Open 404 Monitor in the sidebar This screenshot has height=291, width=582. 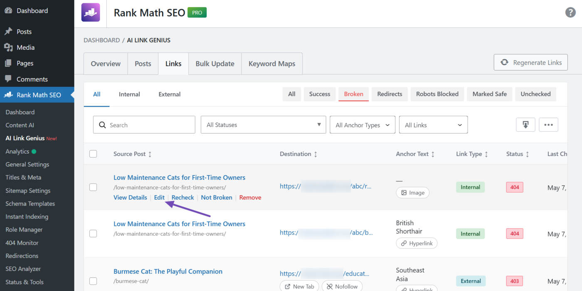(x=22, y=243)
